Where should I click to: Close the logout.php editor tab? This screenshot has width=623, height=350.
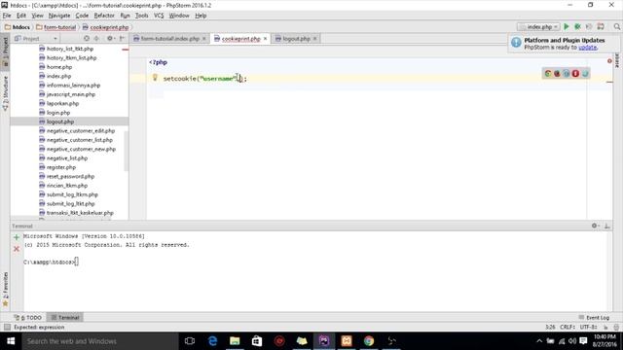click(314, 39)
